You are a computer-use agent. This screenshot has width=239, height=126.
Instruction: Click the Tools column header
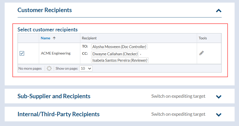[203, 38]
